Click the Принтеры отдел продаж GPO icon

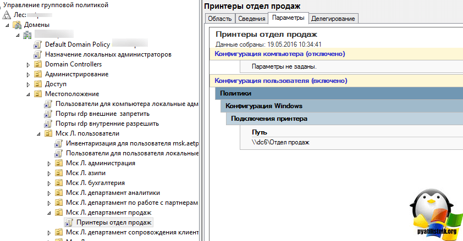point(69,222)
